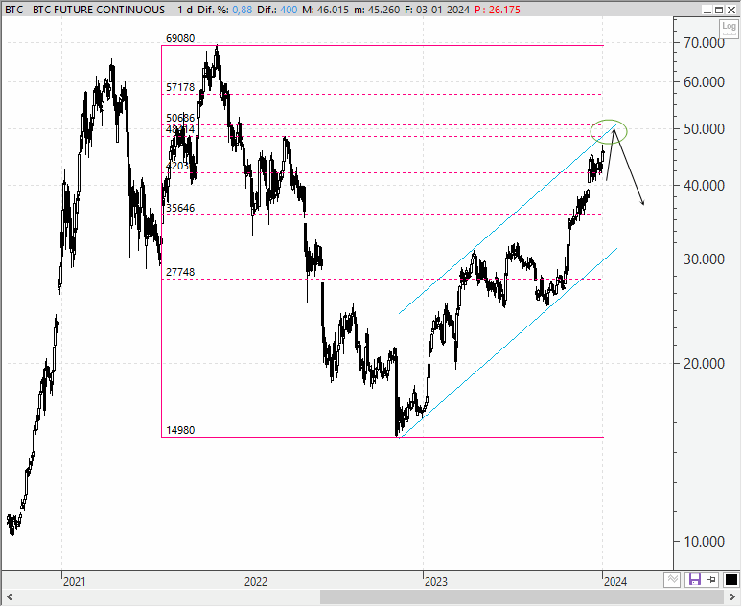Image resolution: width=742 pixels, height=607 pixels.
Task: Click the 2021 date axis label
Action: [75, 581]
